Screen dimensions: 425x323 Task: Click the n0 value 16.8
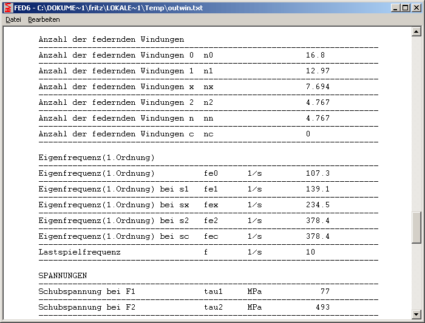(315, 55)
